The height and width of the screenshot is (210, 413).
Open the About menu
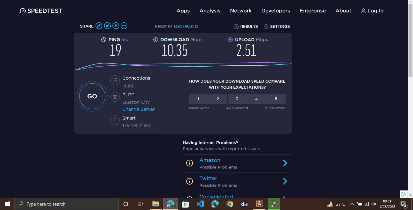click(343, 11)
